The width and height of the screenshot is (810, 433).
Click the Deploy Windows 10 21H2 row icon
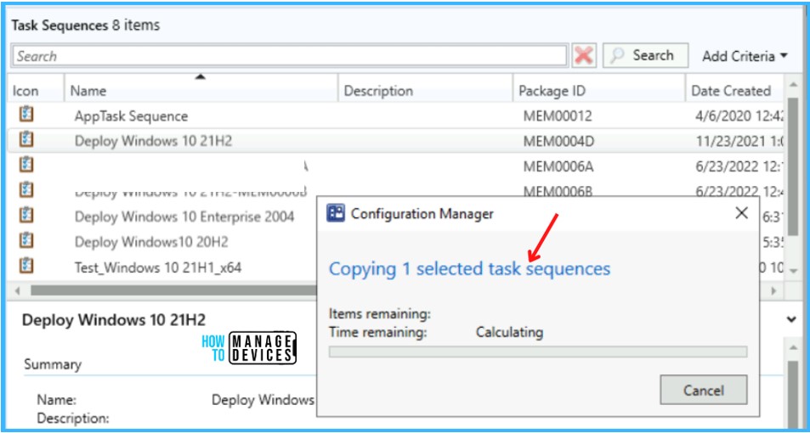pos(26,139)
